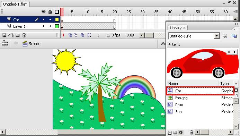Click the pencil icon on the Car layer
The image size is (240, 136).
pos(37,19)
